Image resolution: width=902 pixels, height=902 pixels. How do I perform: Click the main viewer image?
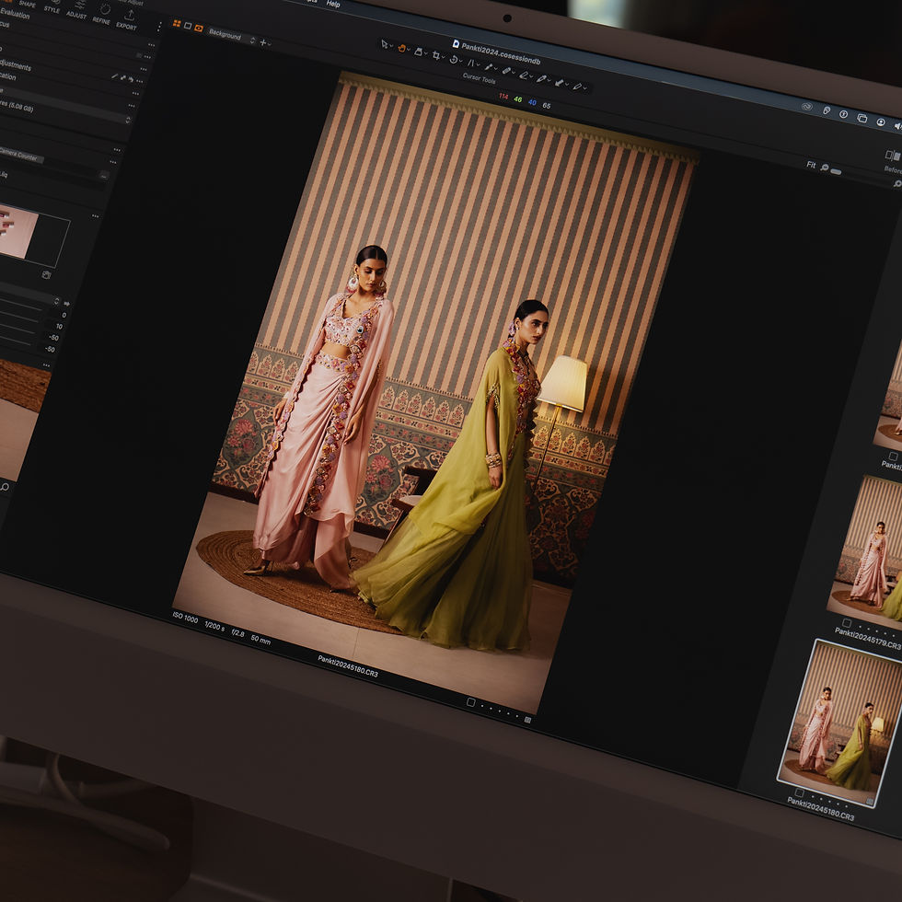(x=436, y=391)
